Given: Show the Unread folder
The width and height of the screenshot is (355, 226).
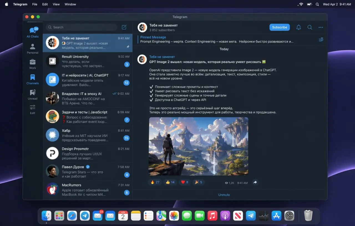Looking at the screenshot, I should click(x=33, y=94).
